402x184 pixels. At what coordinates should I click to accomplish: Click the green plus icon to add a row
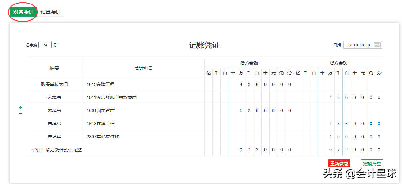tap(20, 107)
